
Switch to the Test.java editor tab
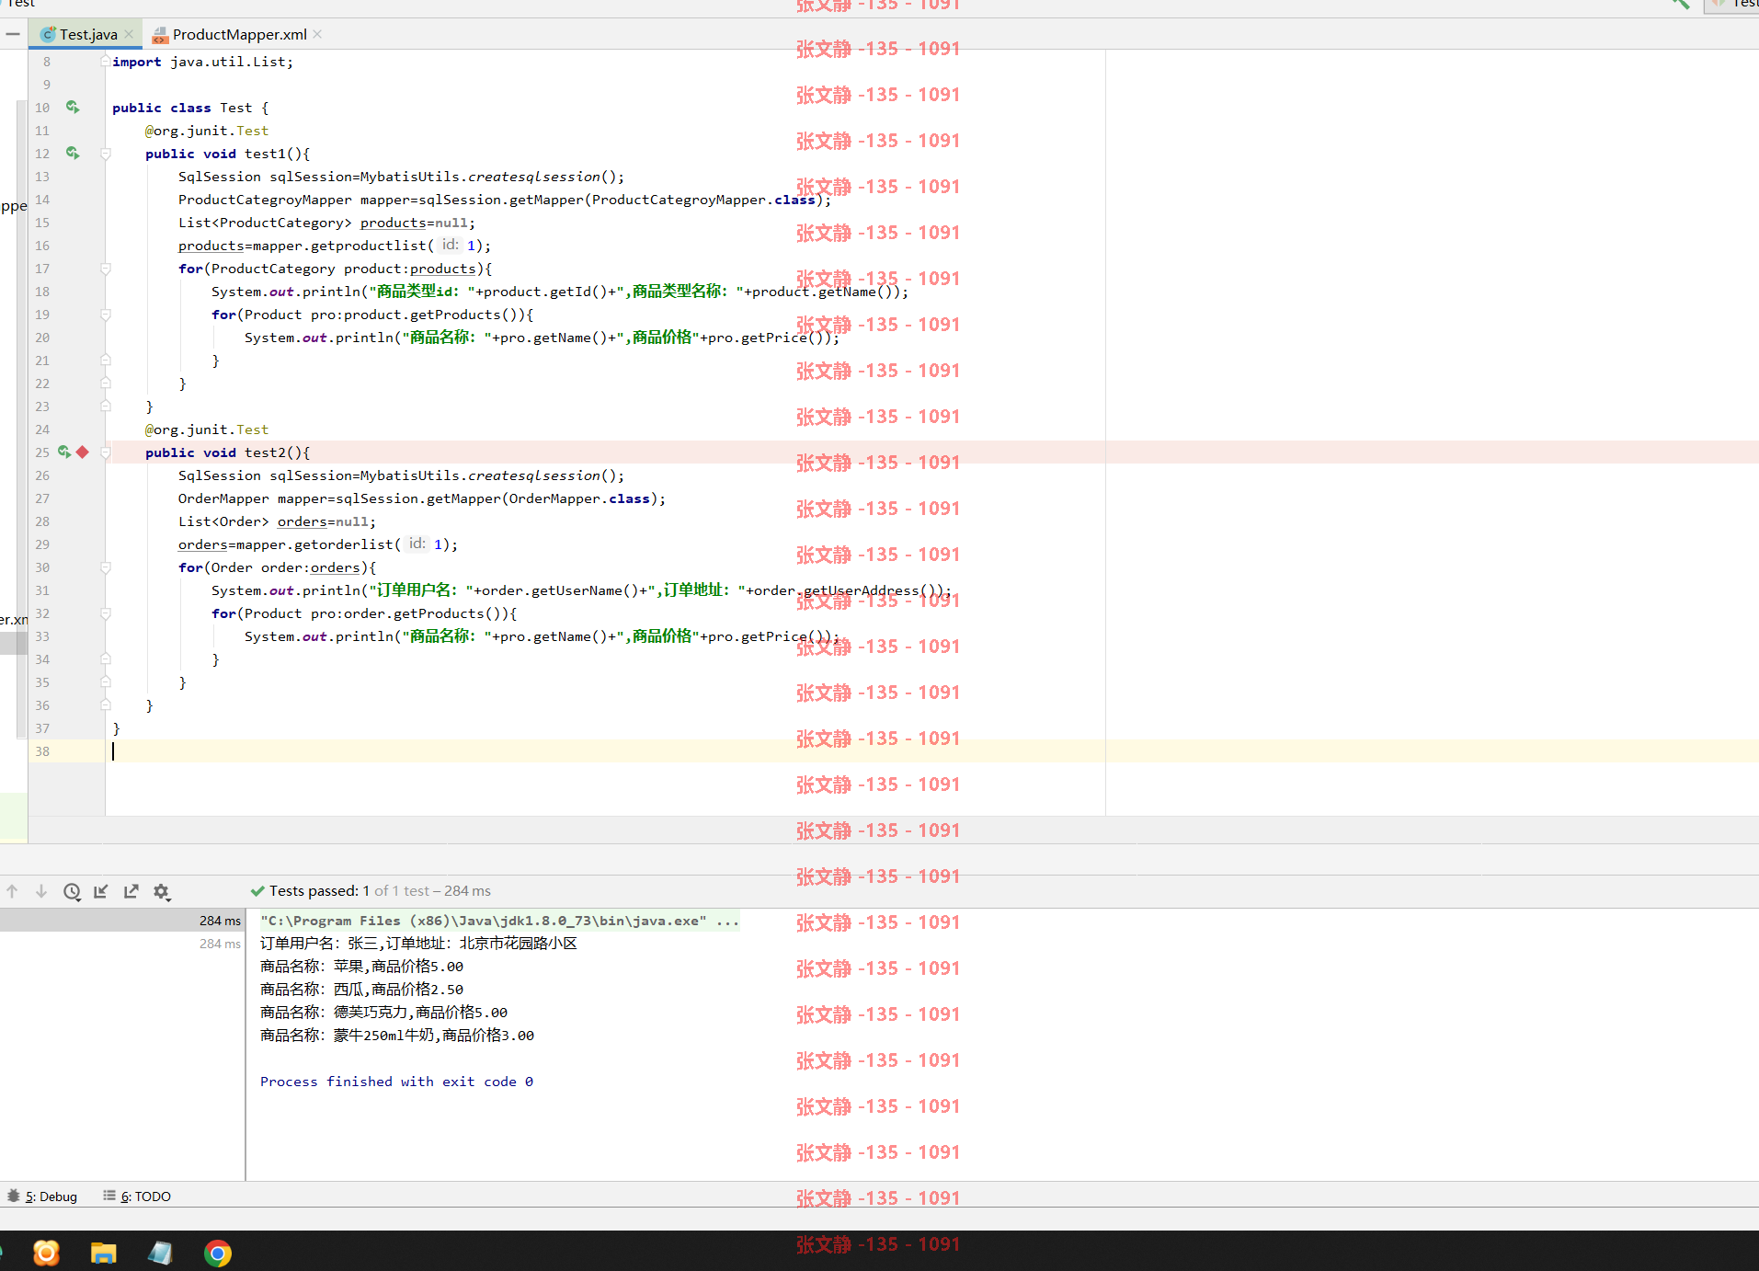coord(87,34)
